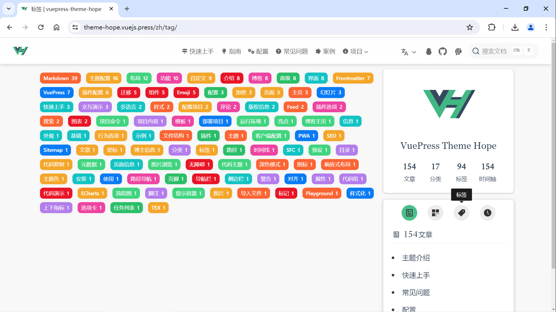Select the SFC 1 tag
Screen dimensions: 556x312
293,150
